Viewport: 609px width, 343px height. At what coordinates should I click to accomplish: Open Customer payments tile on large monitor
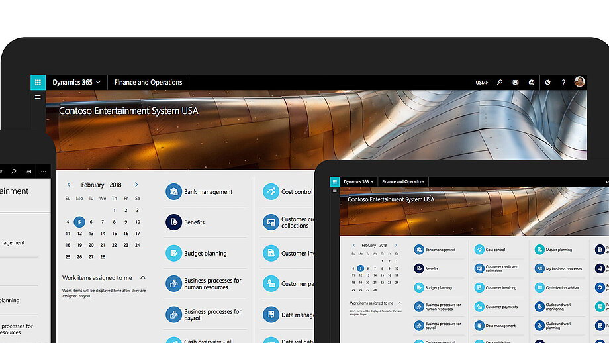(287, 284)
